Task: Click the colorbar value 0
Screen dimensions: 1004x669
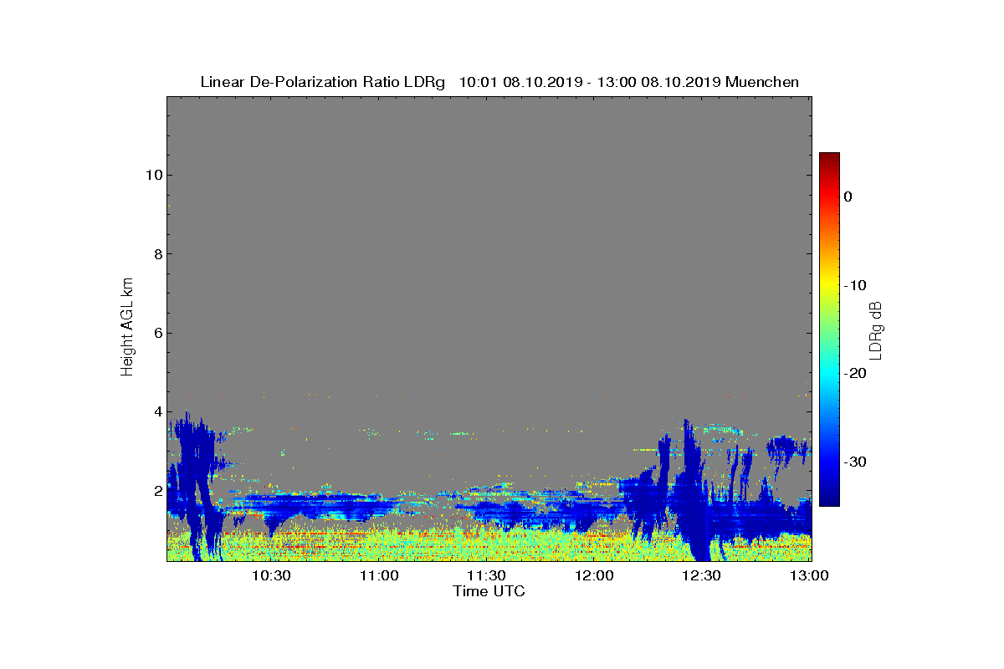Action: tap(848, 197)
